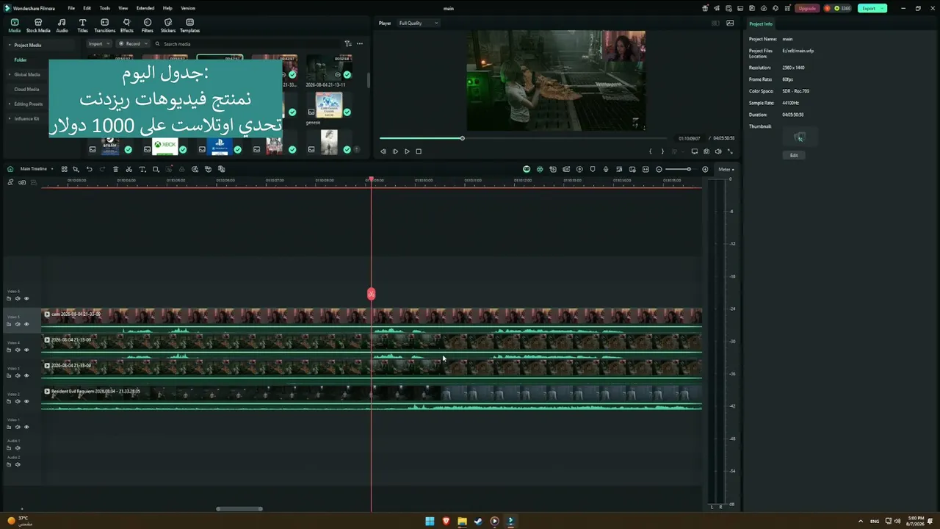Click the Upgrade button
The width and height of the screenshot is (940, 529).
807,8
